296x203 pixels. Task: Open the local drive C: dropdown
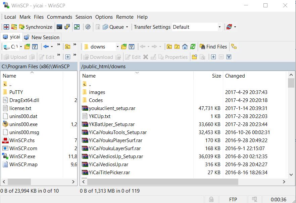tap(20, 47)
